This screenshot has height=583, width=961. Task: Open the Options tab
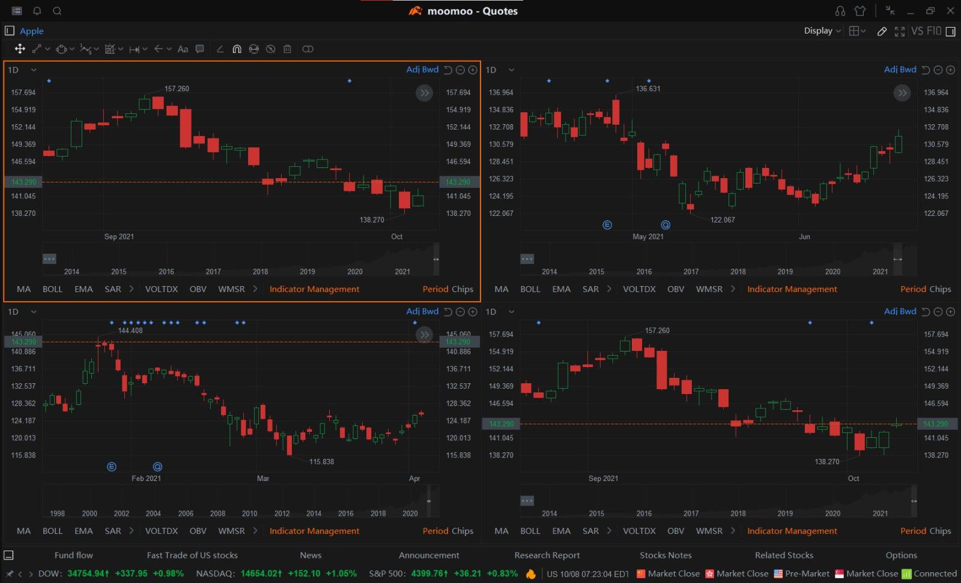(x=902, y=555)
